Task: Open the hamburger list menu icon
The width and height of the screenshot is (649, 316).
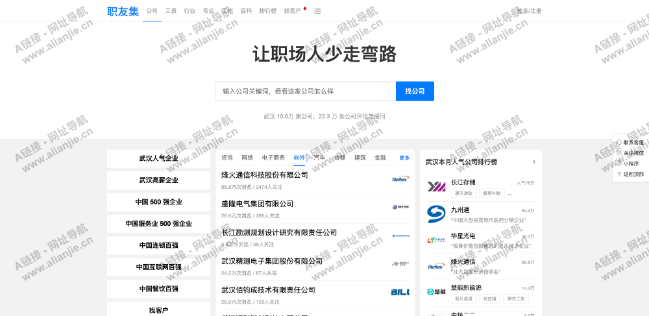Action: (317, 11)
